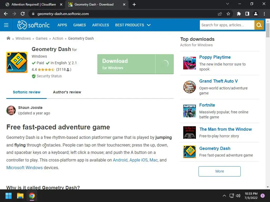Click The Man from the Window thumbnail
The image size is (270, 202).
tap(189, 133)
